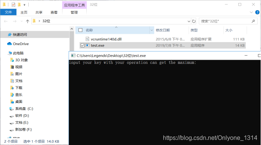Click the vcruntime140d.dll file icon
The height and width of the screenshot is (145, 261).
(x=88, y=39)
